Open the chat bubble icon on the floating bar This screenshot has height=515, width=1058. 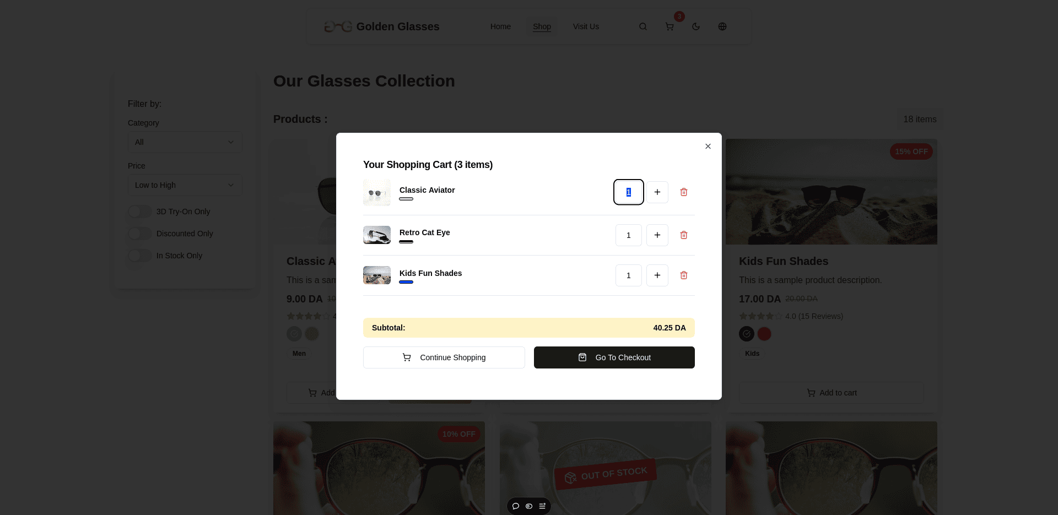click(515, 506)
